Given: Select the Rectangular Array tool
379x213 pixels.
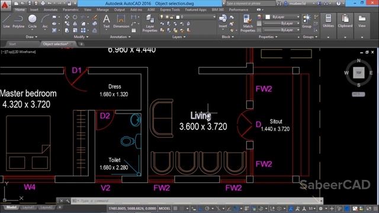Looking at the screenshot, I should point(83,30).
